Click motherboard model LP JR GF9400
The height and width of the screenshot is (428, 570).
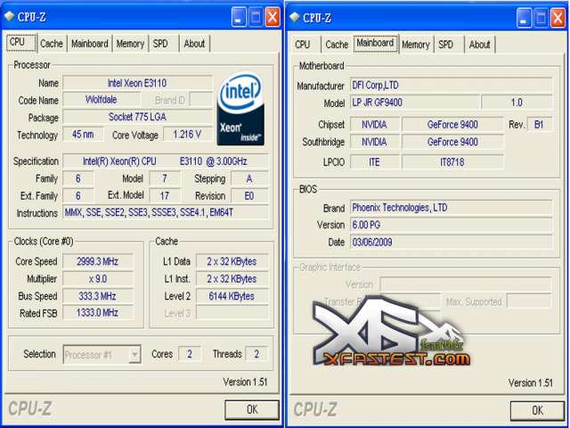[x=415, y=103]
